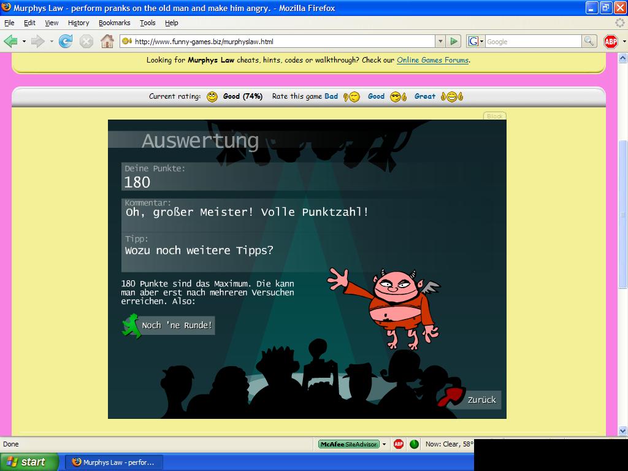Click the Google search input field
628x471 pixels.
[532, 42]
